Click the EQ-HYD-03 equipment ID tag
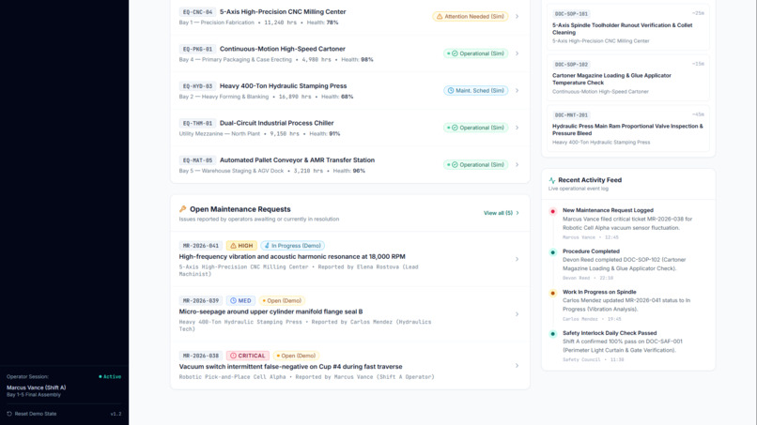The image size is (757, 425). 197,86
